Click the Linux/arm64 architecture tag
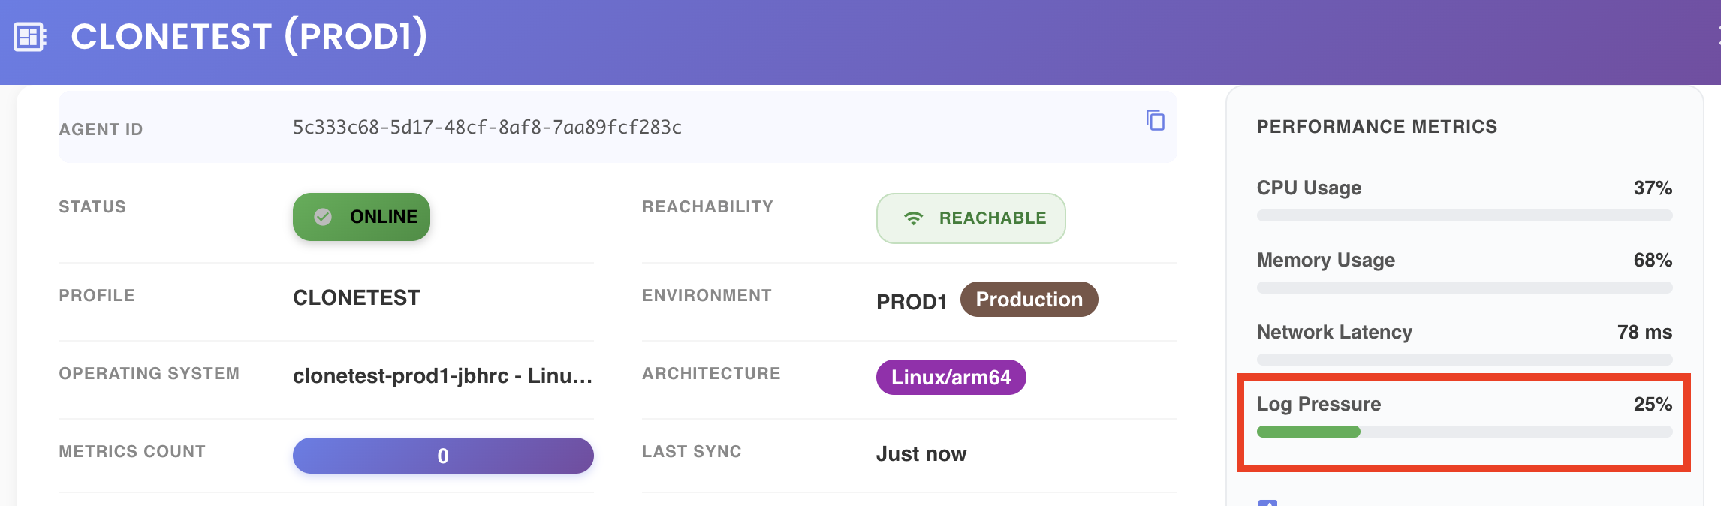Image resolution: width=1721 pixels, height=506 pixels. 951,377
